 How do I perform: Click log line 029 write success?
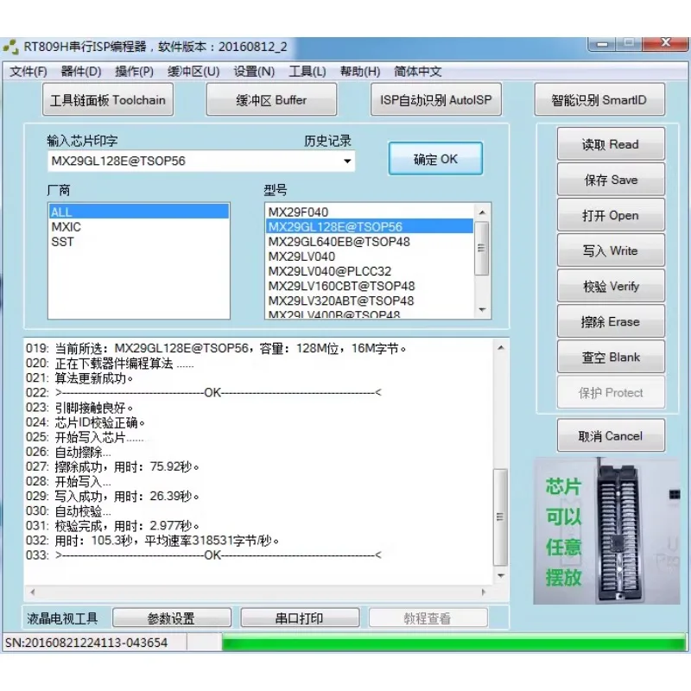[113, 496]
